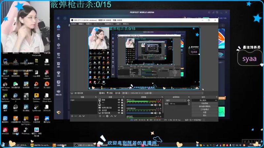
Task: Open scene transition settings gear
Action: point(188,101)
